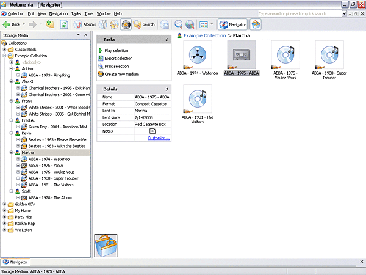Click the disc-with-wrench toolbar icon
This screenshot has width=366, height=275.
point(103,24)
